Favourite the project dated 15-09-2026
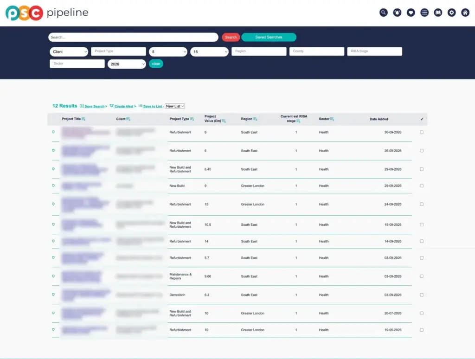 point(53,224)
